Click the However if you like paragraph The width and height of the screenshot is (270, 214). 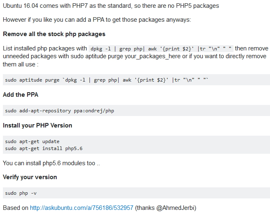(x=97, y=20)
